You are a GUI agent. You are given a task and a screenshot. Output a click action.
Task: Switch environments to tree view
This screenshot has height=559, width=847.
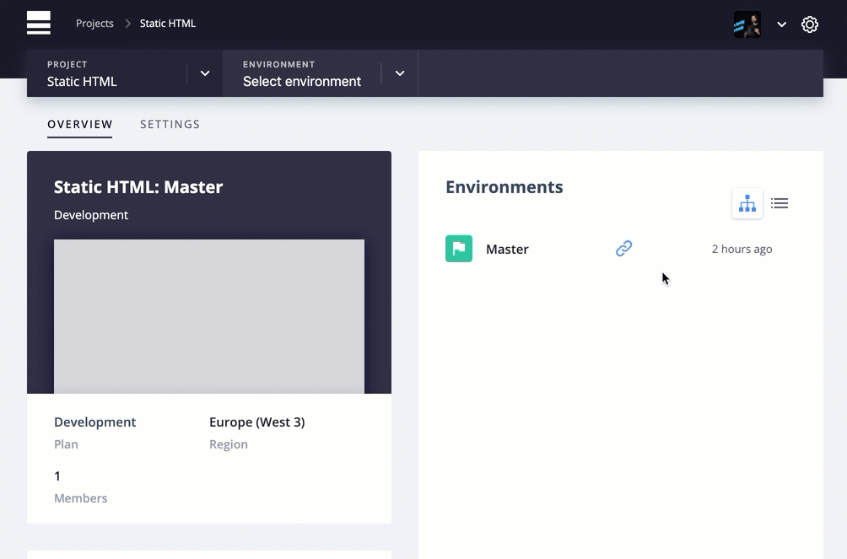point(747,203)
